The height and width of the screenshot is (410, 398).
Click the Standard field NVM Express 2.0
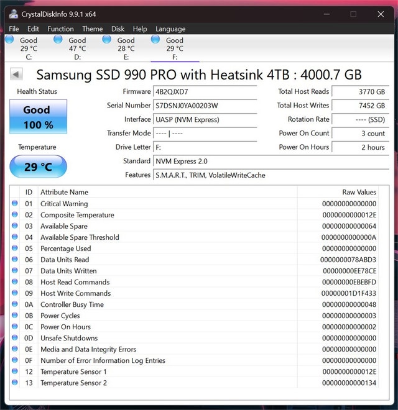coord(271,161)
